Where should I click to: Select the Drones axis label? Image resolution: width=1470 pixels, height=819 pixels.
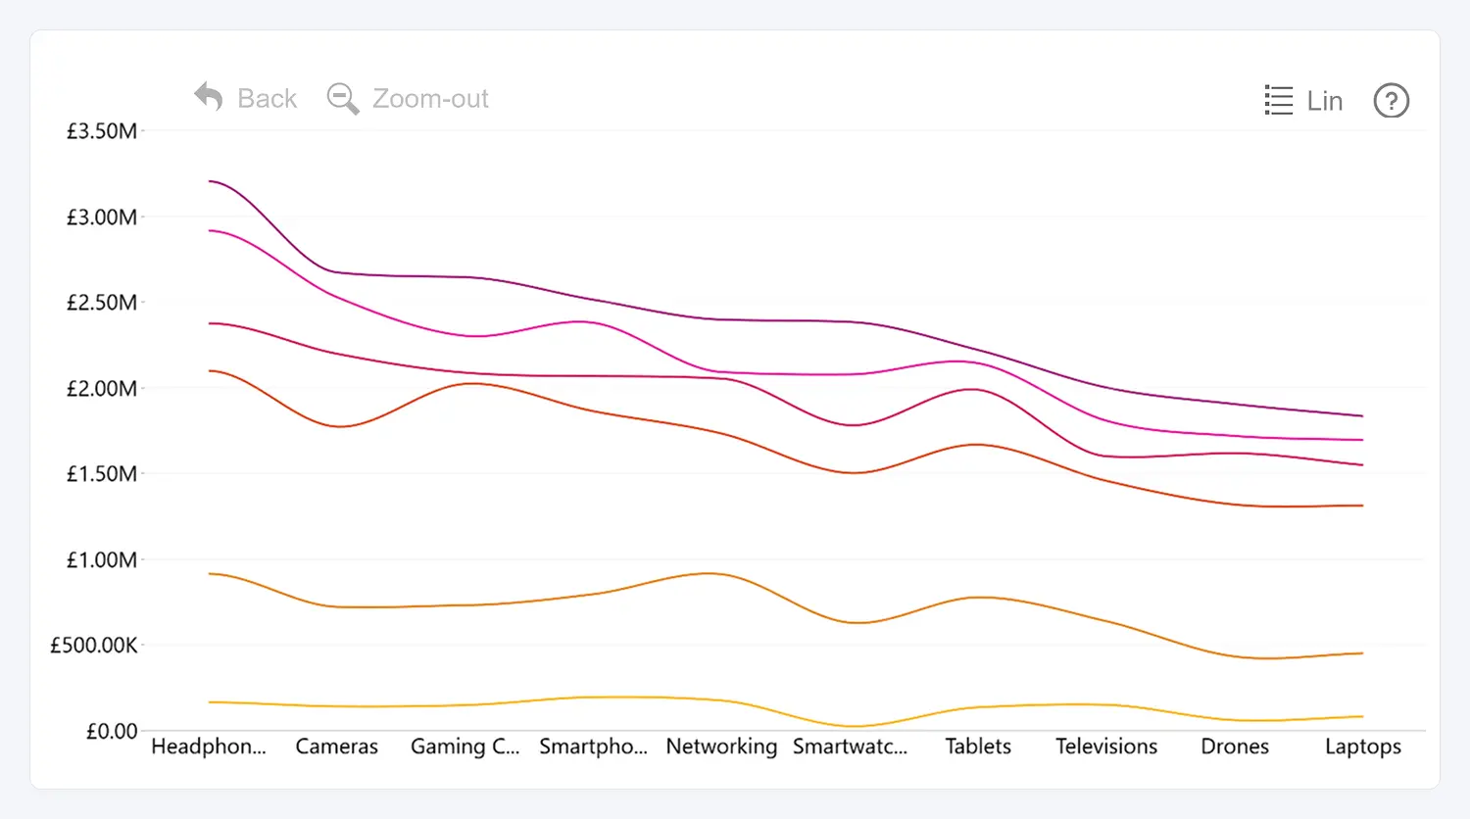point(1235,747)
